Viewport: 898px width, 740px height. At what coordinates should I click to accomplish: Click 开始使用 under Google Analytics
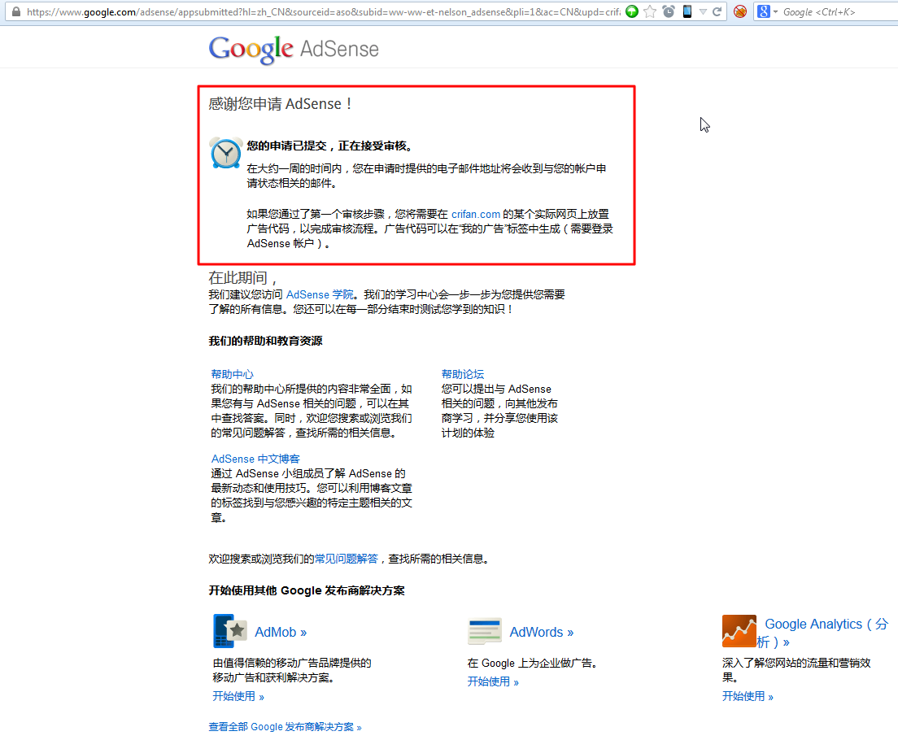point(748,696)
